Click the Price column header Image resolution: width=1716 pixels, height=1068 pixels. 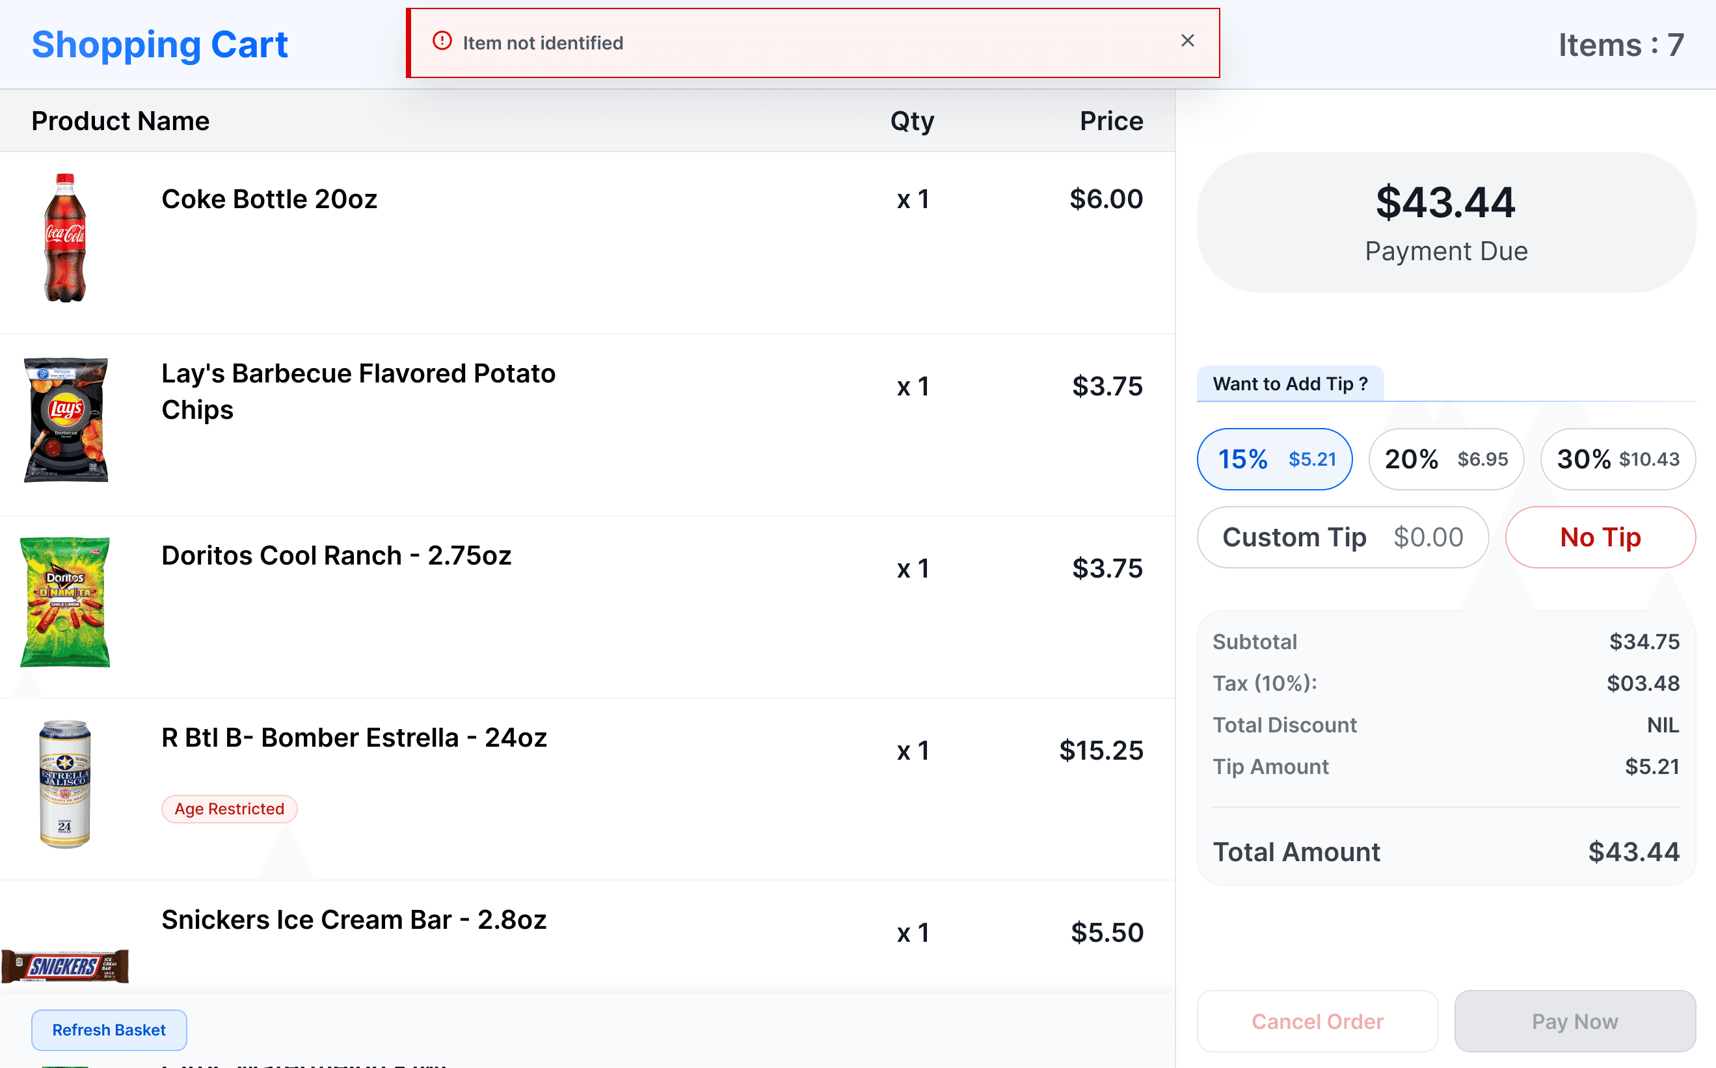coord(1110,121)
